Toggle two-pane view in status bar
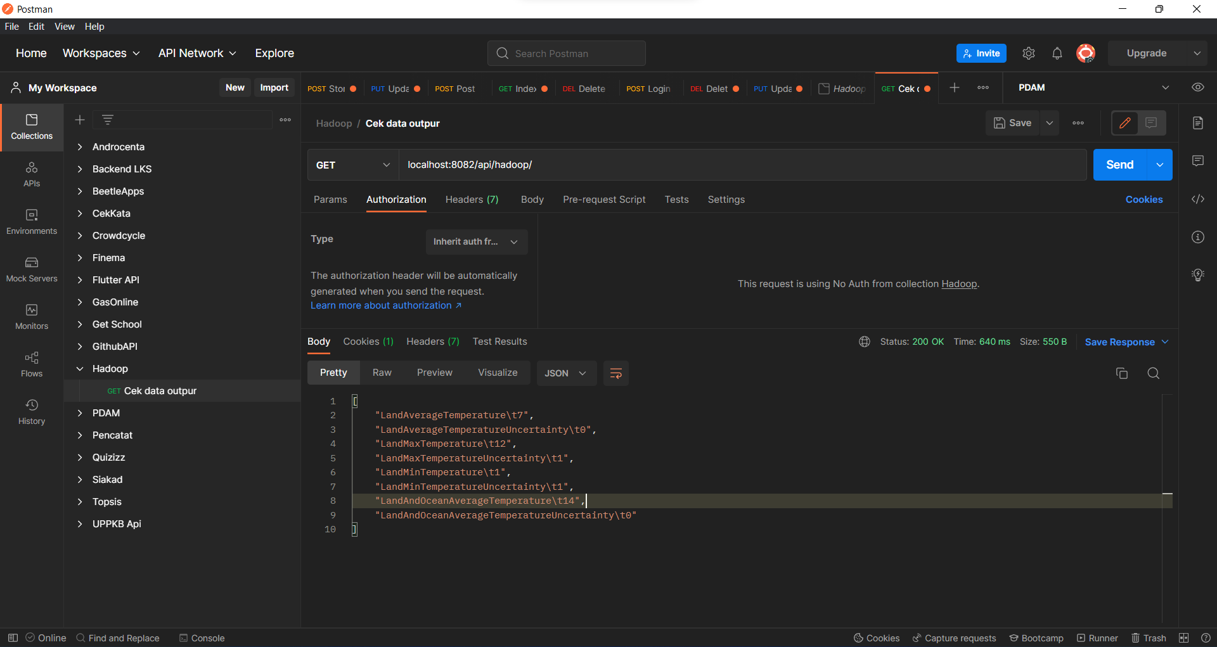Image resolution: width=1217 pixels, height=647 pixels. pos(1184,638)
